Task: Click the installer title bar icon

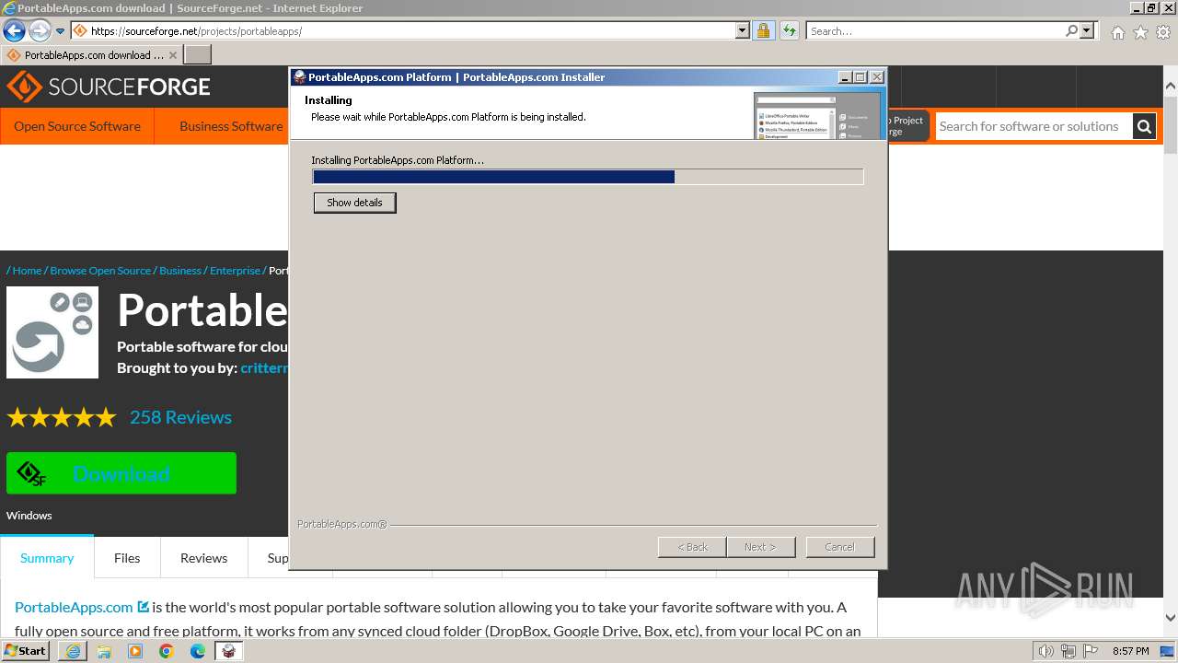Action: click(299, 77)
